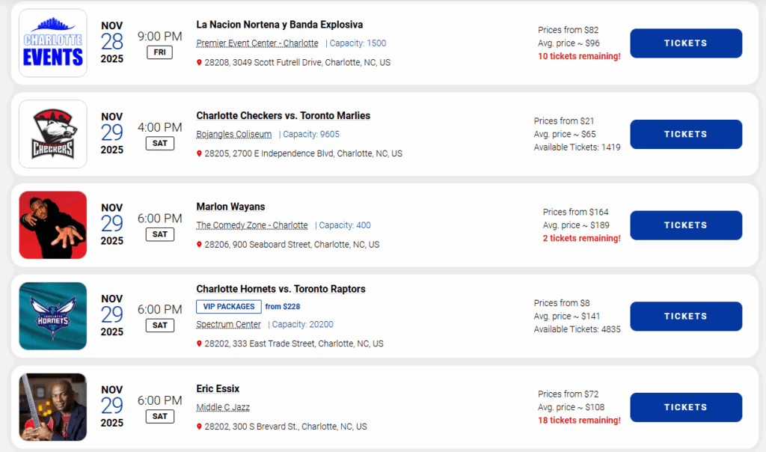Click the red map pin for Scott Futrell Drive
766x452 pixels.
click(199, 63)
